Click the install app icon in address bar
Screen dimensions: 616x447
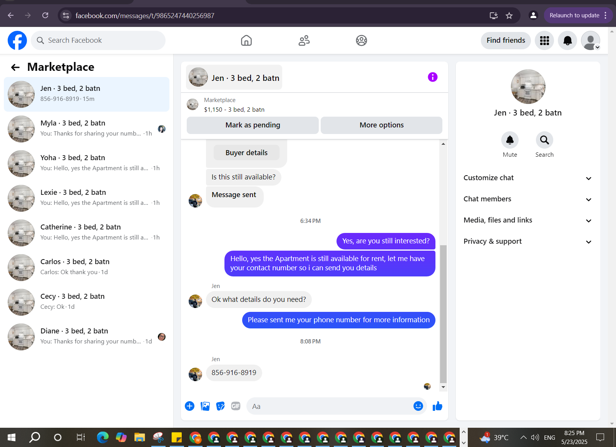494,15
